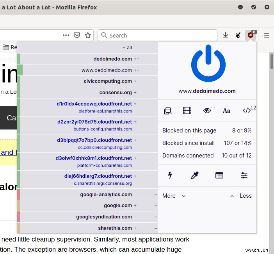The width and height of the screenshot is (274, 254).
Task: Collapse panel with Less
Action: click(241, 196)
